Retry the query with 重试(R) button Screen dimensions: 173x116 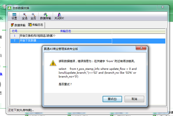coord(112,99)
